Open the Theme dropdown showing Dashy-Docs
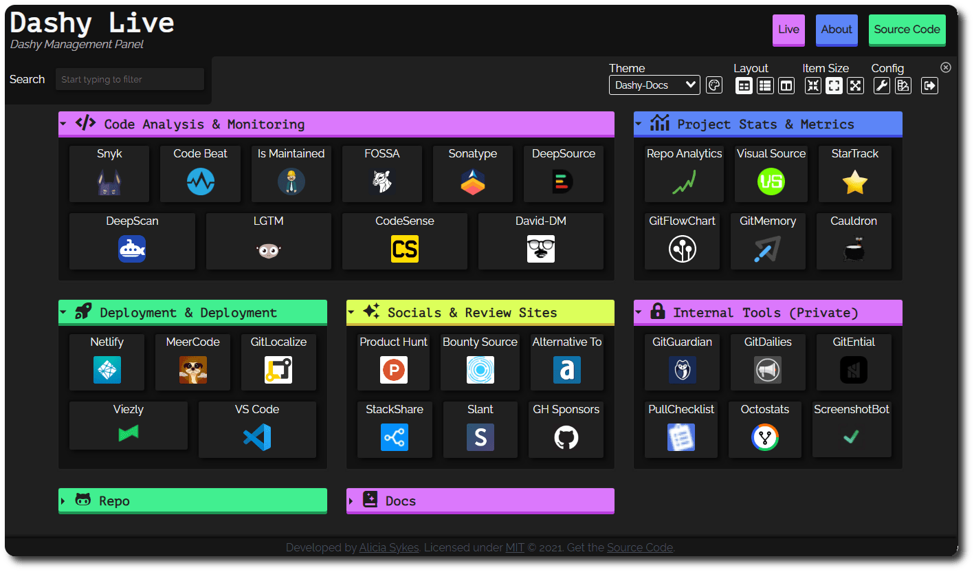 click(654, 85)
